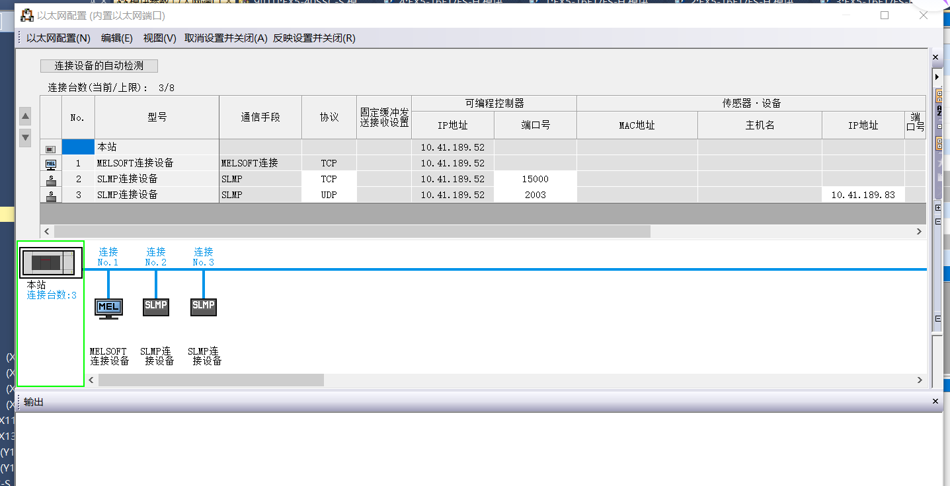Open the 视图(V) menu
This screenshot has width=950, height=486.
click(x=159, y=38)
